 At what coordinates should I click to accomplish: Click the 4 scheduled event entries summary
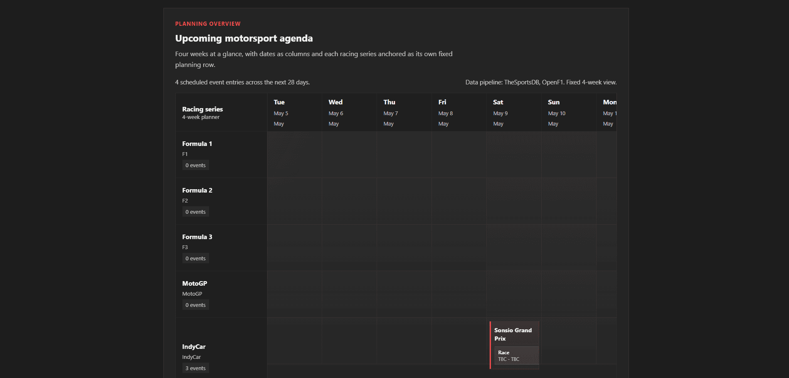point(242,82)
